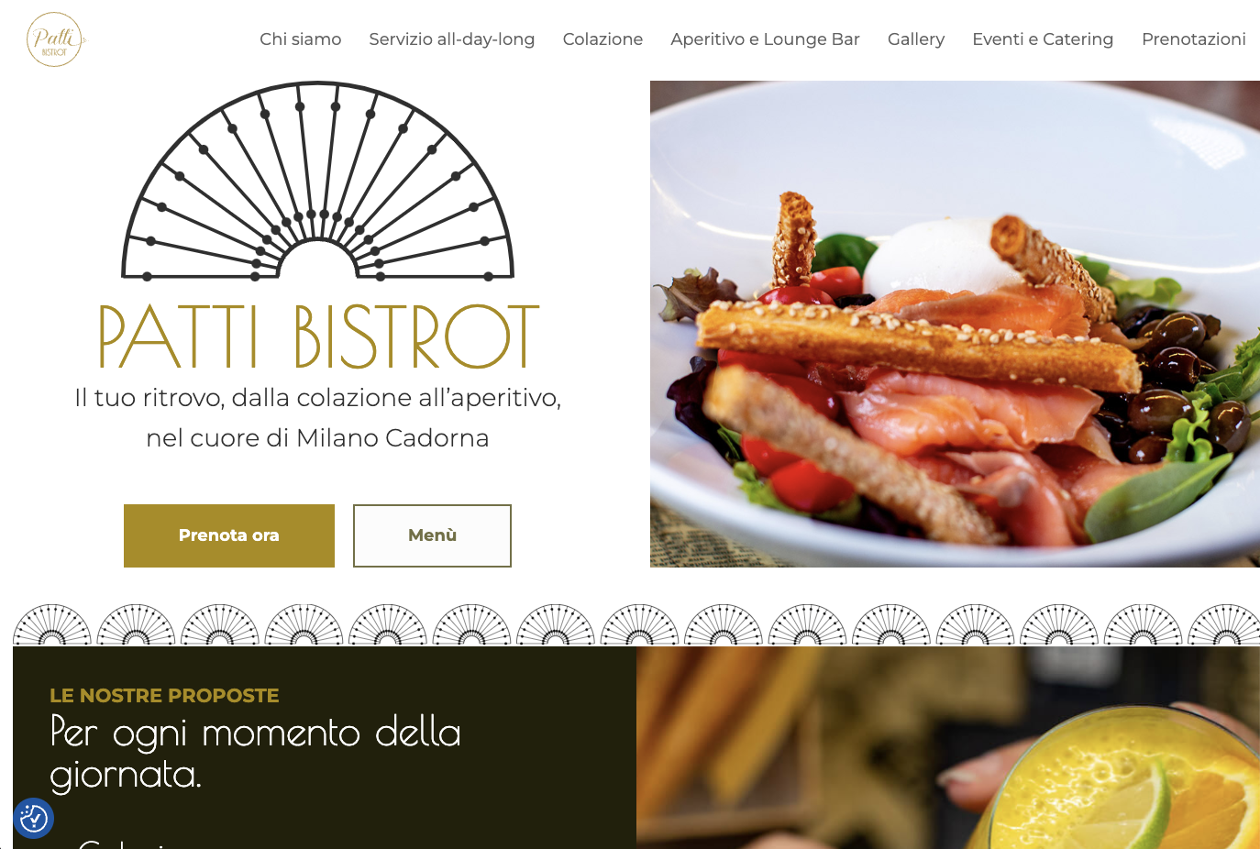This screenshot has height=849, width=1260.
Task: Click the tagline about Milano Cadorna
Action: pyautogui.click(x=317, y=418)
